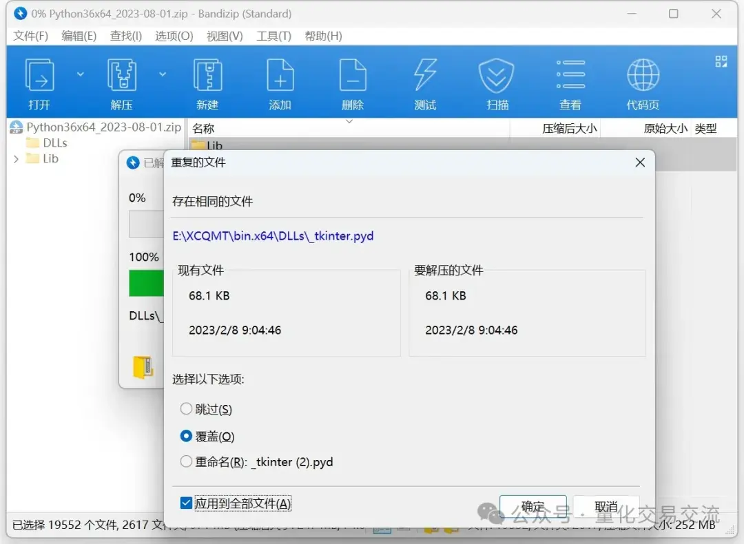Click the DLLs folder icon in tree

(32, 143)
